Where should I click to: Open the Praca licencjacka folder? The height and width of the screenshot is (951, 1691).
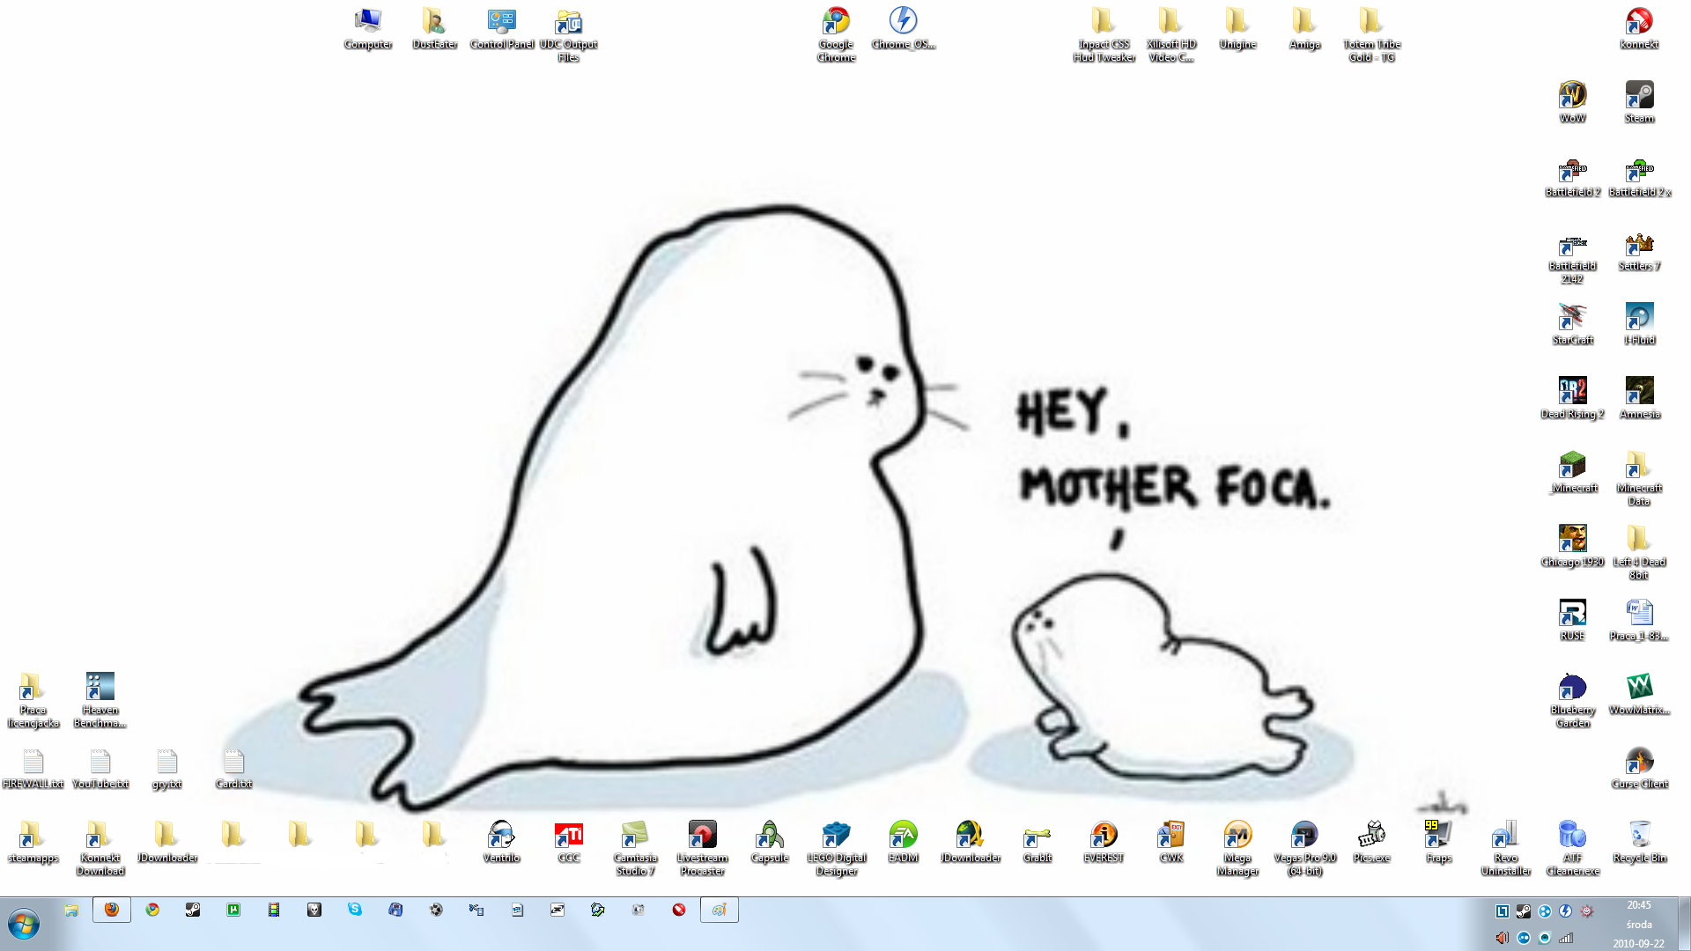[x=33, y=701]
